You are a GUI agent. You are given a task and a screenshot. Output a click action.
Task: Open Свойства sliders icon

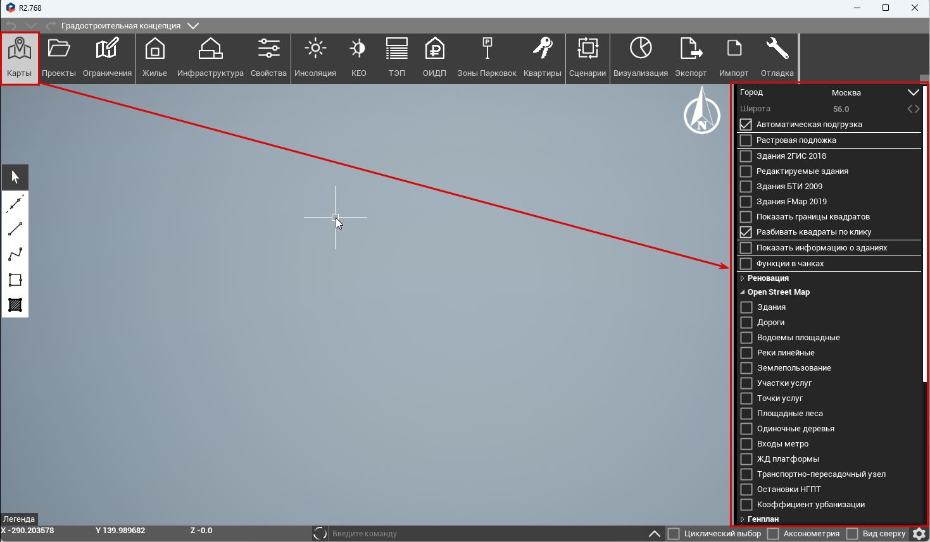coord(268,49)
